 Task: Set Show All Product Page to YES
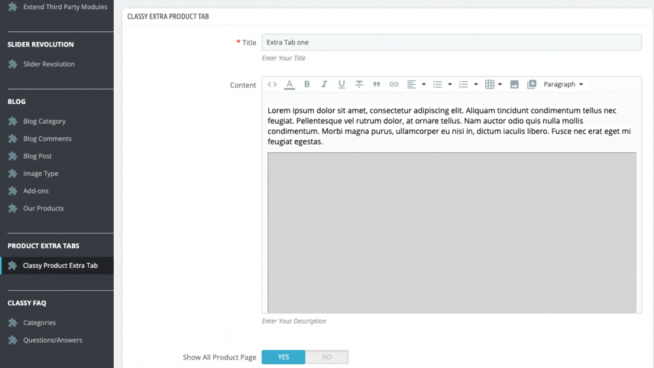(x=283, y=357)
